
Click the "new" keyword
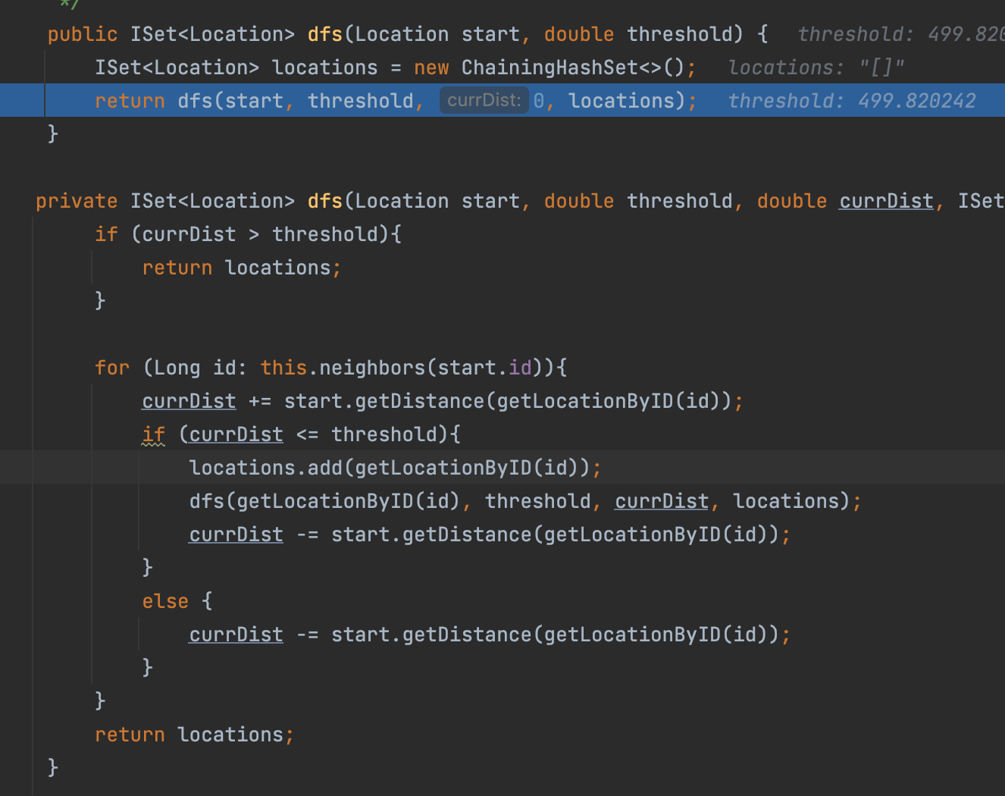pyautogui.click(x=431, y=67)
